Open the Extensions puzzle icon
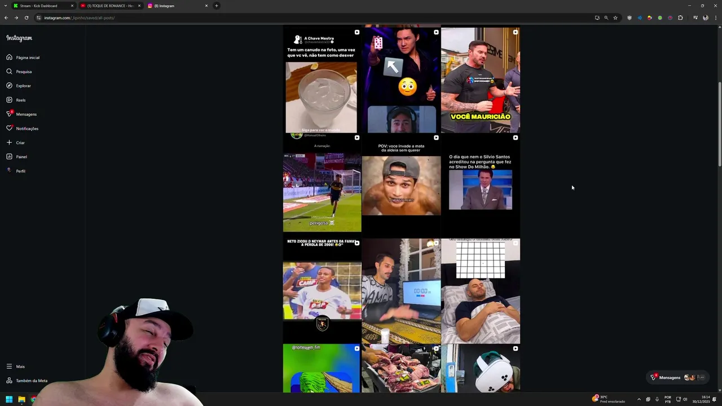This screenshot has width=722, height=406. point(680,17)
